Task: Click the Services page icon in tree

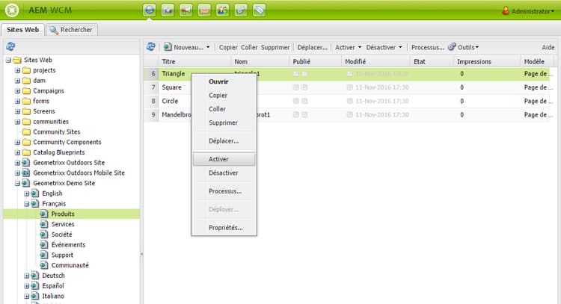Action: (44, 224)
